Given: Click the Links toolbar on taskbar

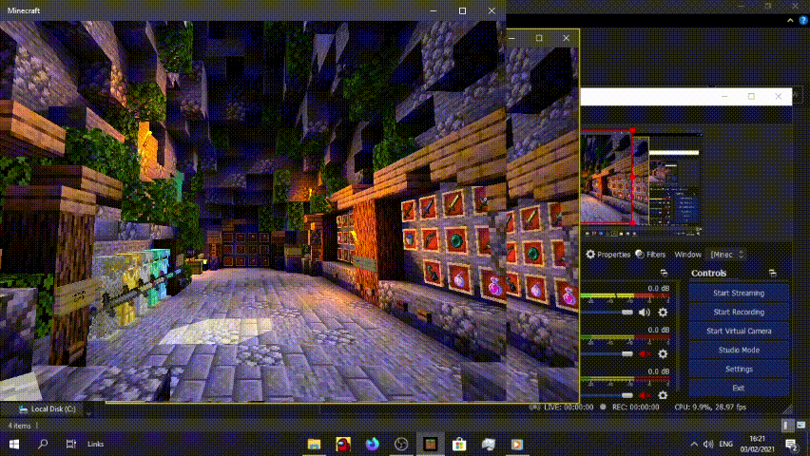Looking at the screenshot, I should tap(96, 444).
